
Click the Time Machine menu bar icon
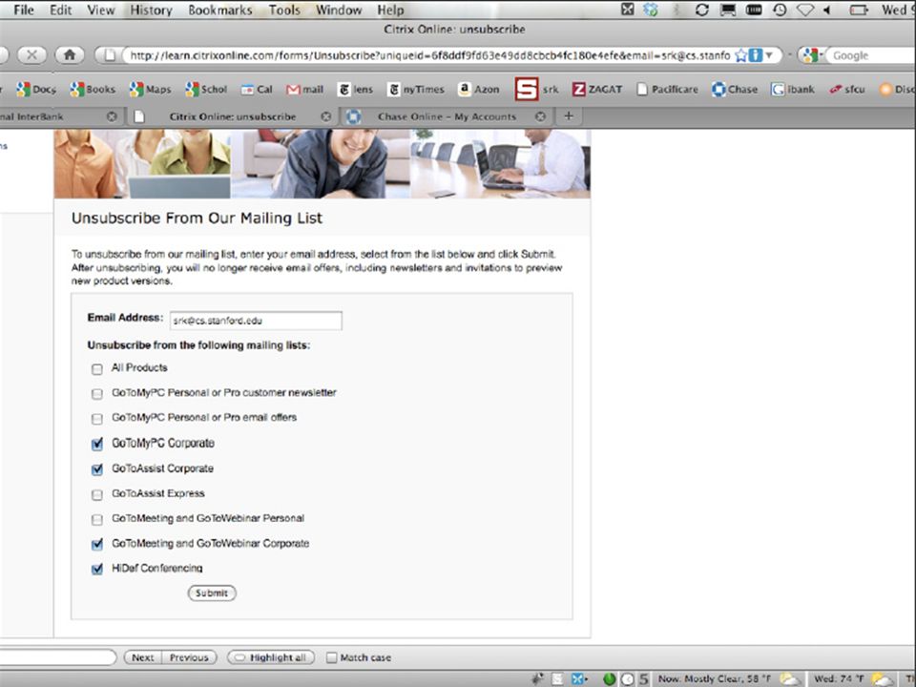click(780, 10)
